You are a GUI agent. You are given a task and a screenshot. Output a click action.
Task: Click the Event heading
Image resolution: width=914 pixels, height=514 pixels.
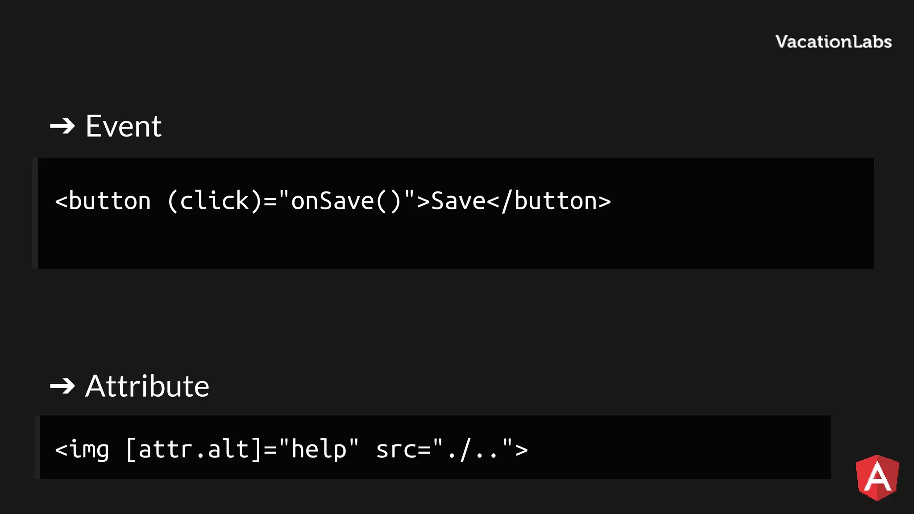(x=124, y=126)
